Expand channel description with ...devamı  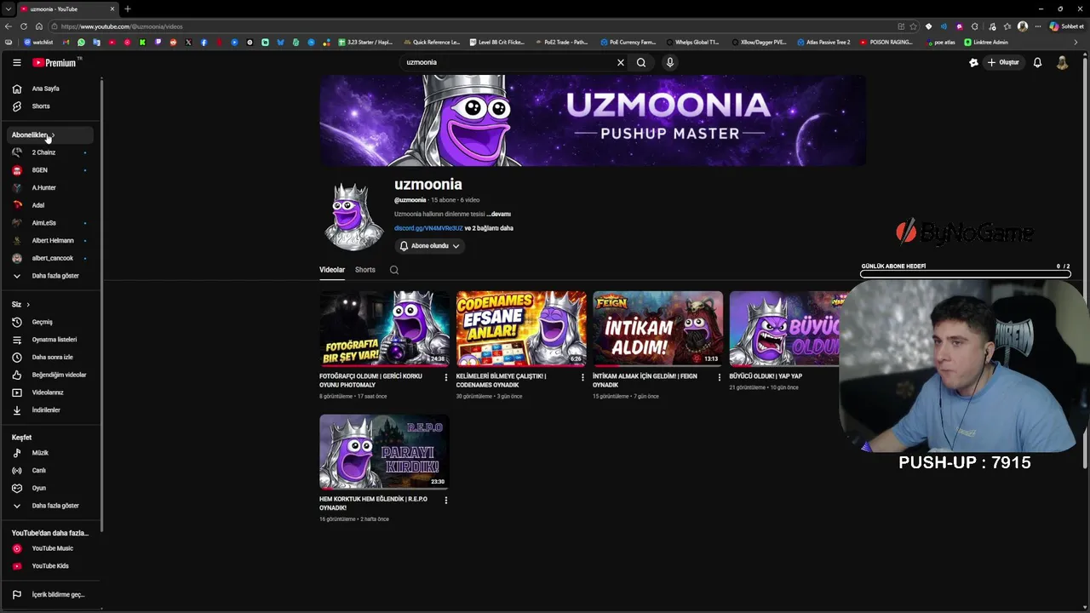pyautogui.click(x=499, y=214)
